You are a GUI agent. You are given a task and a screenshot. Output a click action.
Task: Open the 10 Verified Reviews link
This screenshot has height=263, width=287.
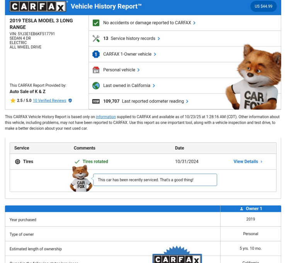click(49, 101)
